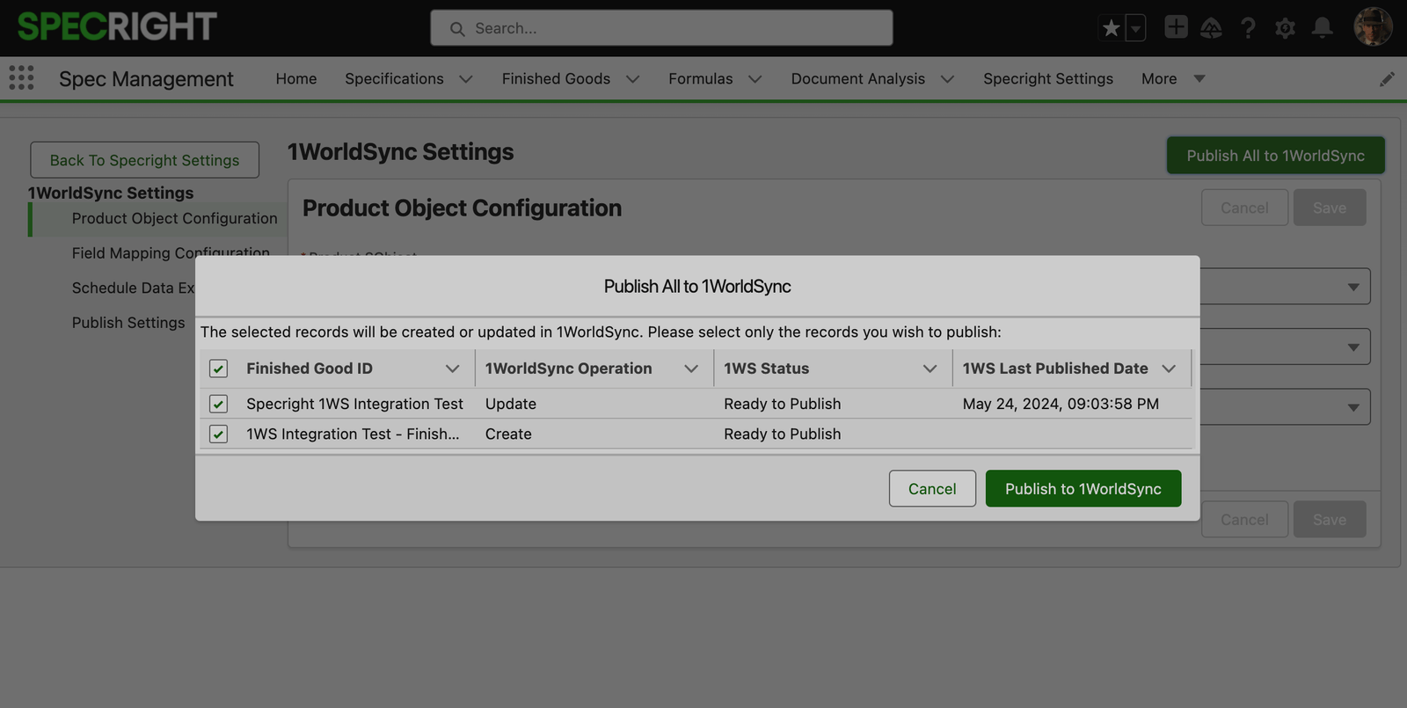Click the Specright 1WS Integration Test cell

click(x=354, y=404)
